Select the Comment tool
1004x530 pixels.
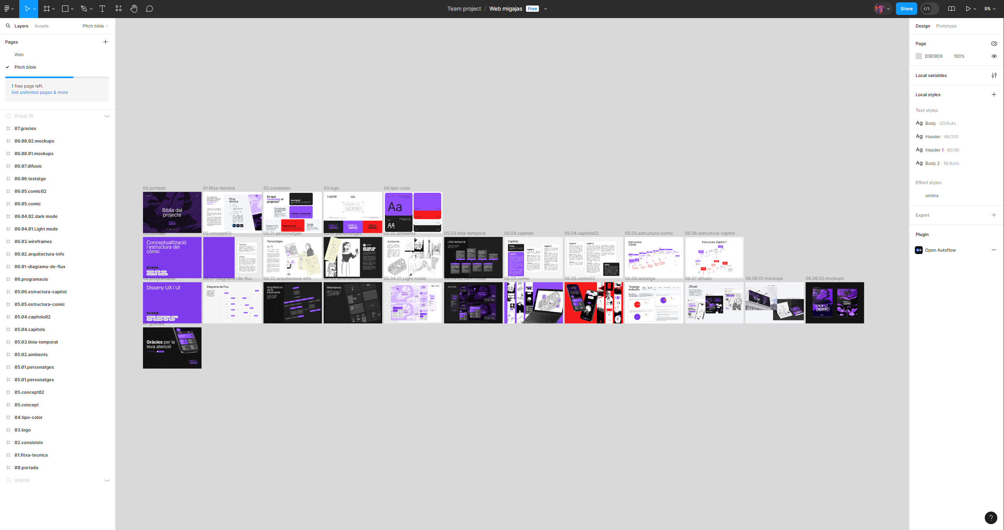point(149,9)
